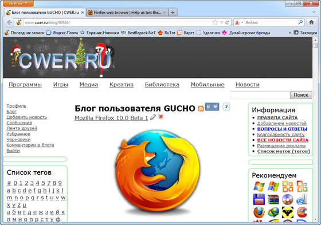Viewport: 321px width, 225px height.
Task: Open the Новости section
Action: click(248, 85)
